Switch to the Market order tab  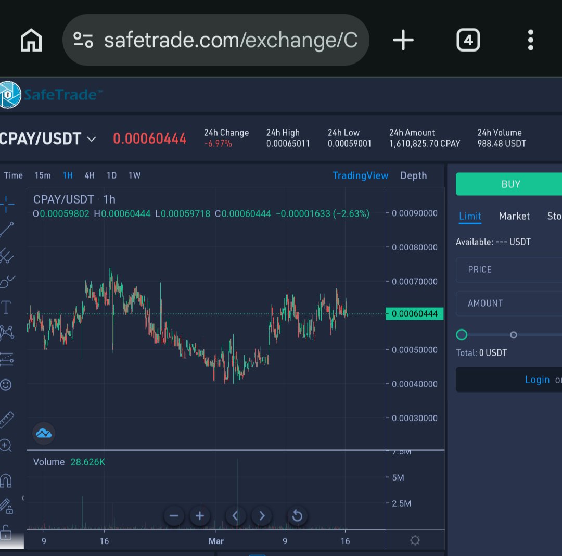point(514,216)
